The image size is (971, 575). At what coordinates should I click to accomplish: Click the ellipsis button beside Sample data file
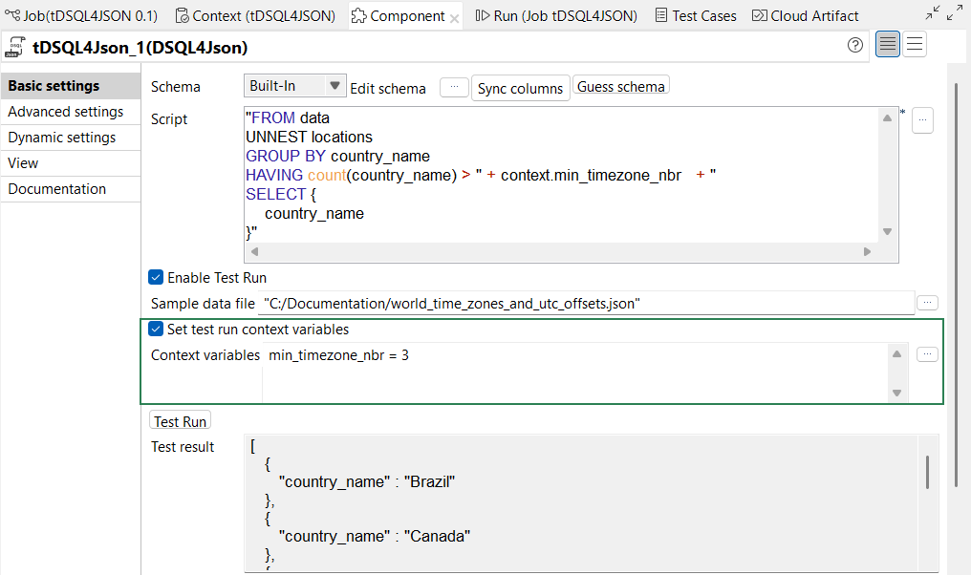click(x=926, y=302)
